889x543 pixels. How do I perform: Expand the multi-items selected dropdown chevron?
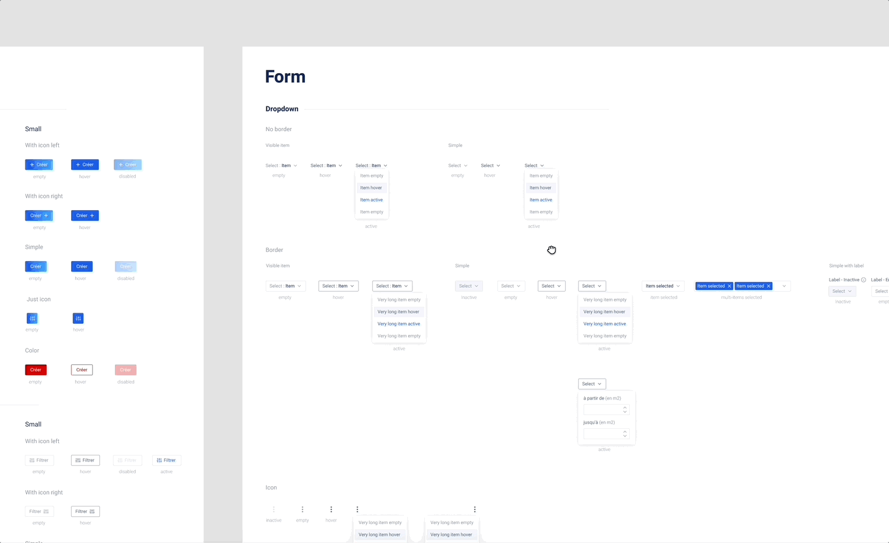pyautogui.click(x=784, y=286)
